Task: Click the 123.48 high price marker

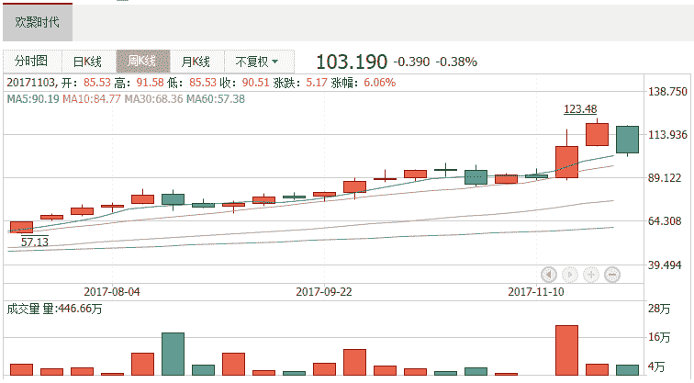Action: tap(580, 109)
